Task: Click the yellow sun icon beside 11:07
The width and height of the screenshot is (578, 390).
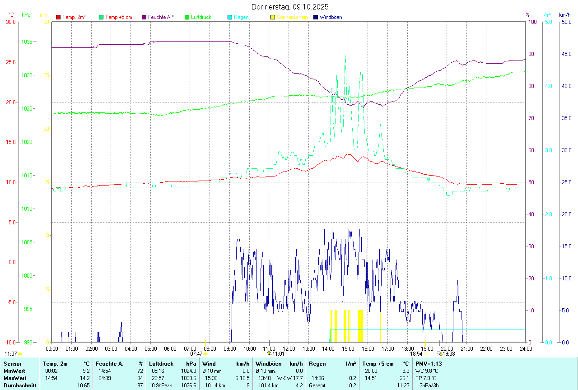Action: coord(20,354)
